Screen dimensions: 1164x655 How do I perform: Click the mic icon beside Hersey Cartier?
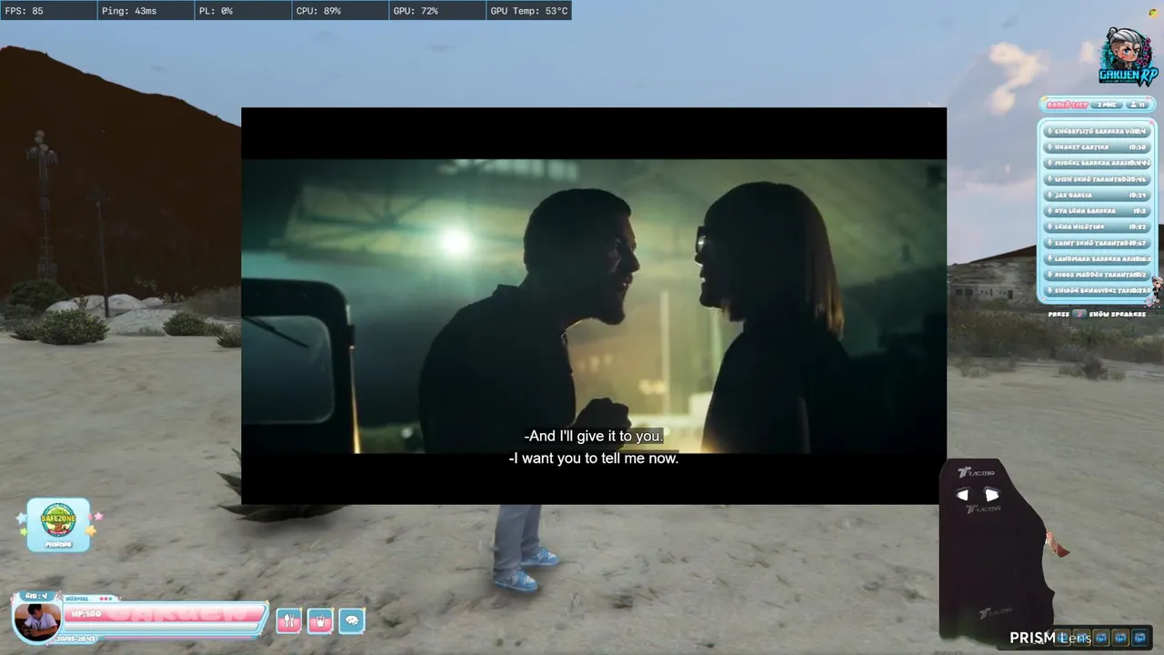tap(1050, 147)
